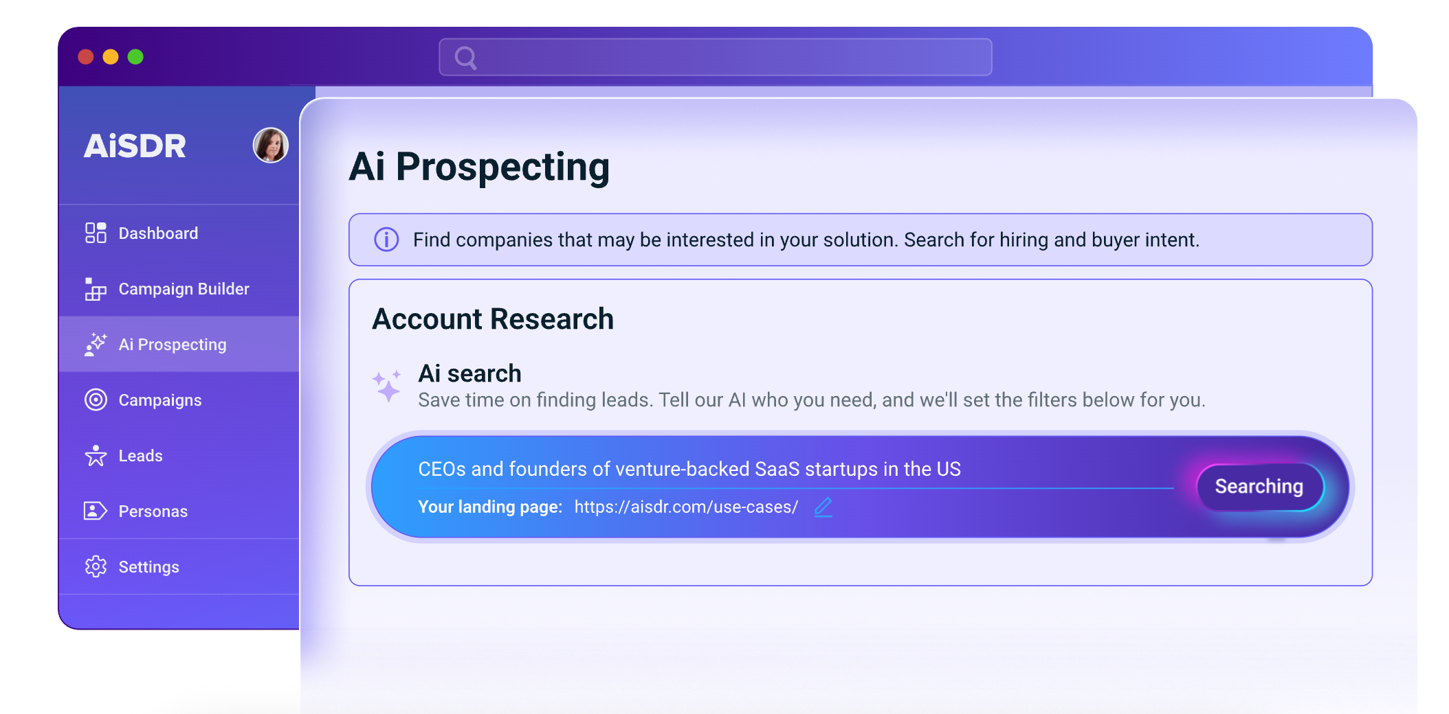Screen dimensions: 1449x714
Task: Click the Searching button
Action: click(x=1259, y=487)
